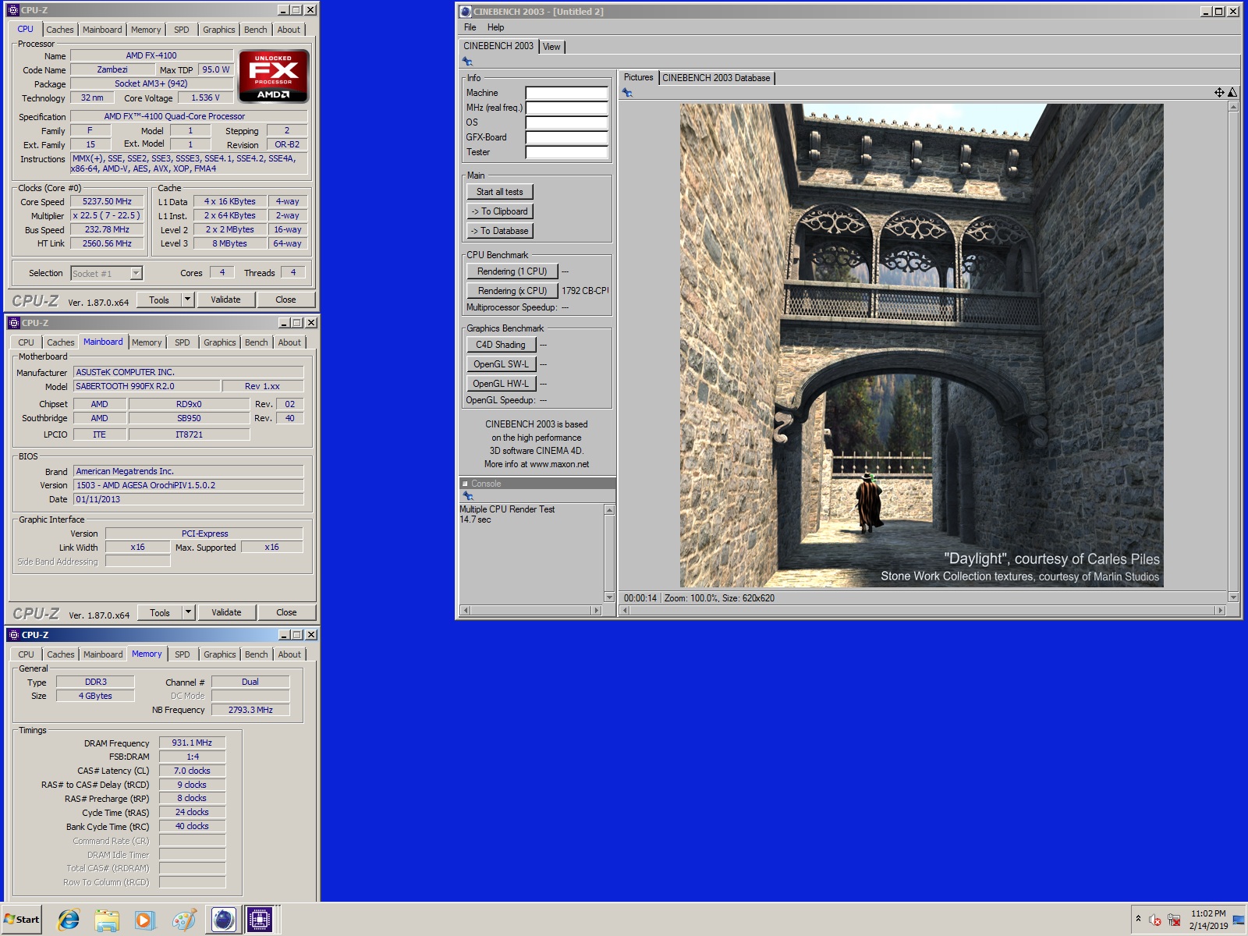Viewport: 1248px width, 936px height.
Task: Open Memory tab in top CPU-Z window
Action: 146,30
